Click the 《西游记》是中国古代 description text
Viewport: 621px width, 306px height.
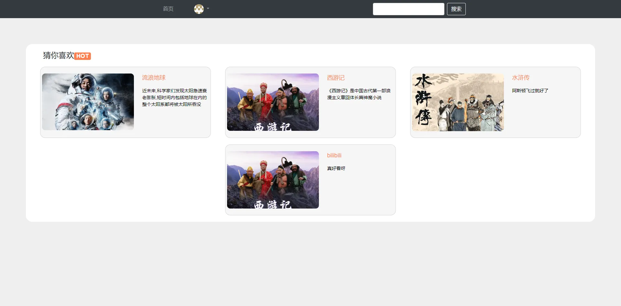coord(359,94)
